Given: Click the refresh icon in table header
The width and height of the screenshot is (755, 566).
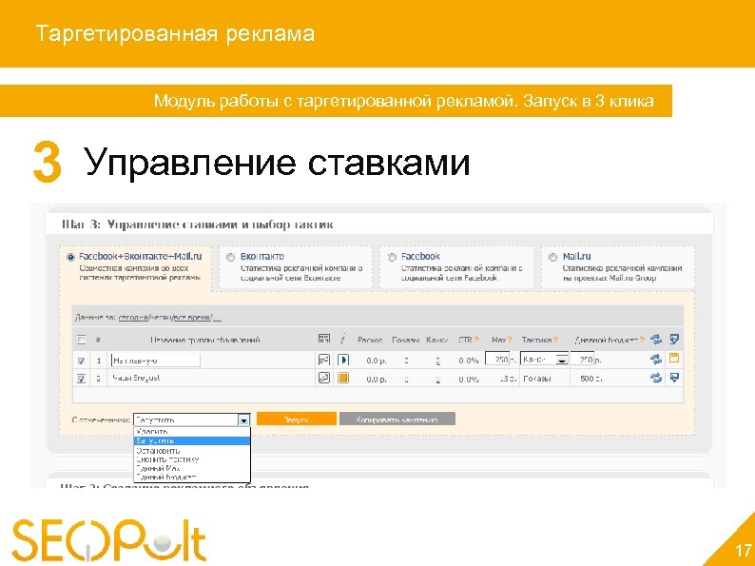Looking at the screenshot, I should point(656,339).
